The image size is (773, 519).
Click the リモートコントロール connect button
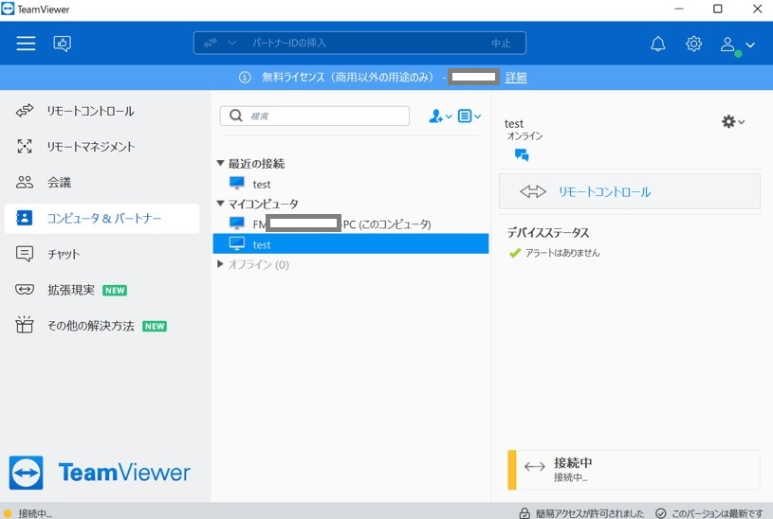click(x=630, y=191)
